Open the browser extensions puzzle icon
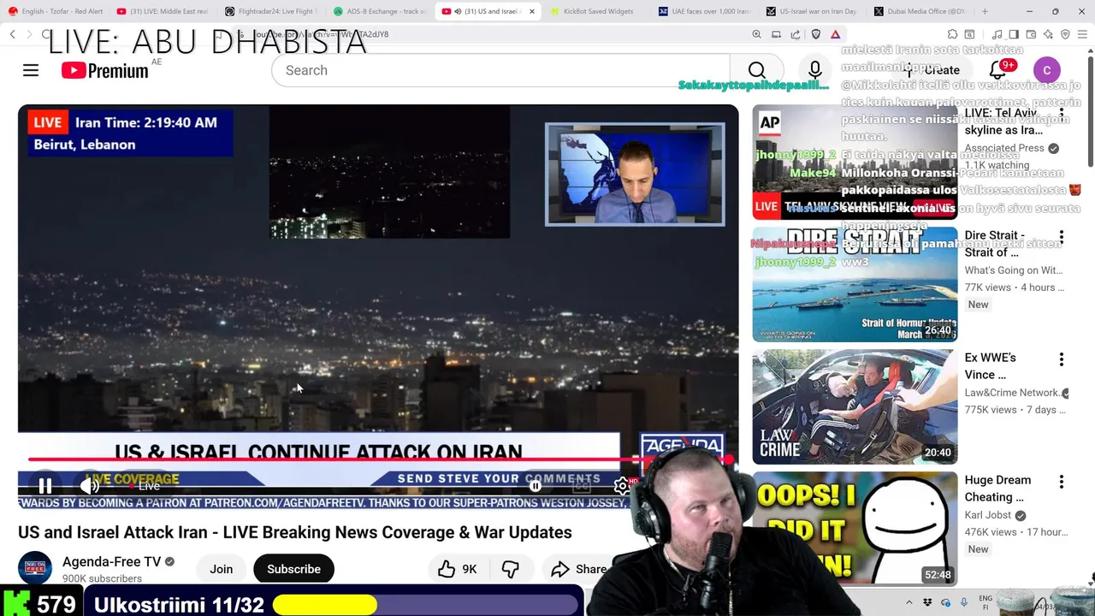Viewport: 1095px width, 616px height. coord(952,34)
